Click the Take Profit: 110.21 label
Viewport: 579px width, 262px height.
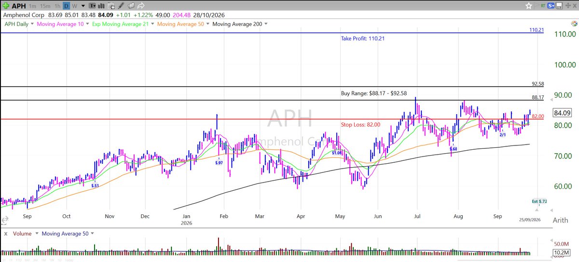point(364,38)
